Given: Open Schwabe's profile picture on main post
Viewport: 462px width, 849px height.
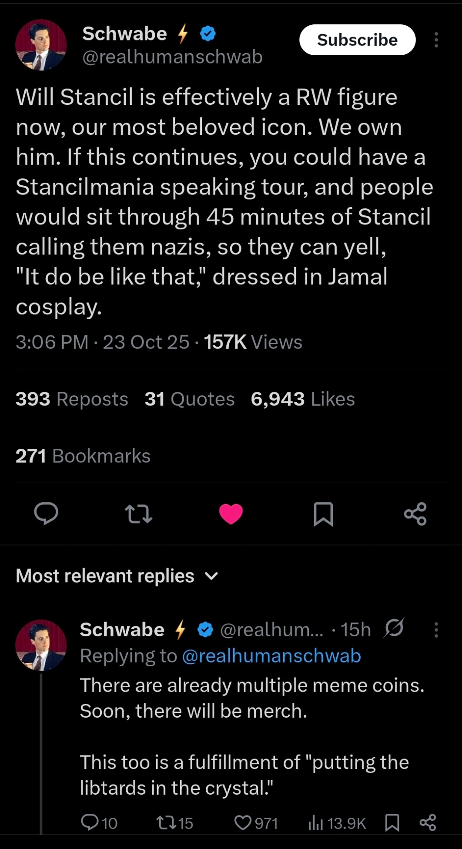Looking at the screenshot, I should pos(41,45).
